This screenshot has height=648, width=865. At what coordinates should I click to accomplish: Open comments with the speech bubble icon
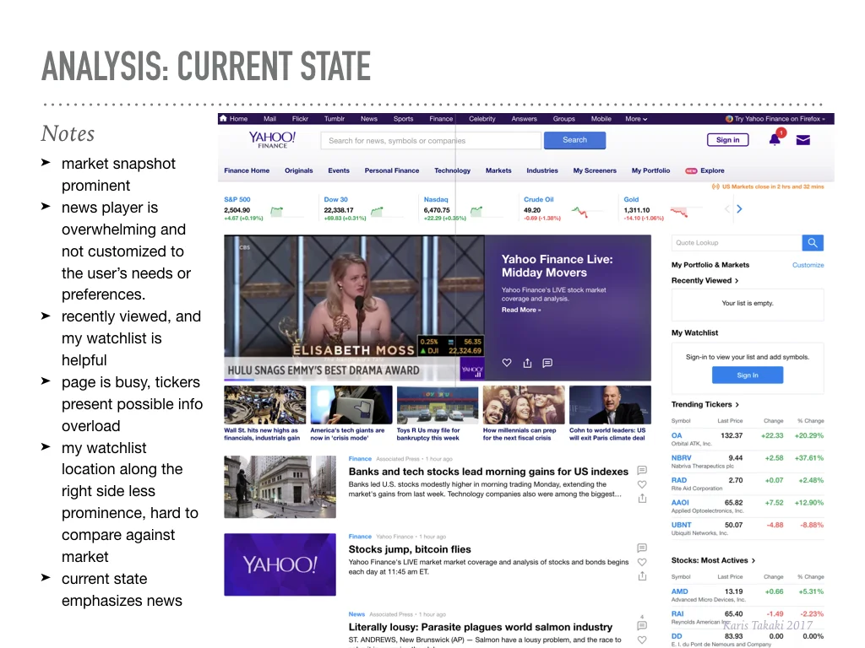[x=547, y=363]
